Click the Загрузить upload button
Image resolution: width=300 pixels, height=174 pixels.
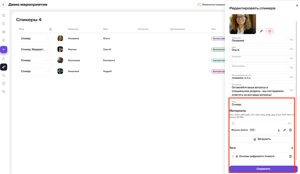[x=262, y=139]
